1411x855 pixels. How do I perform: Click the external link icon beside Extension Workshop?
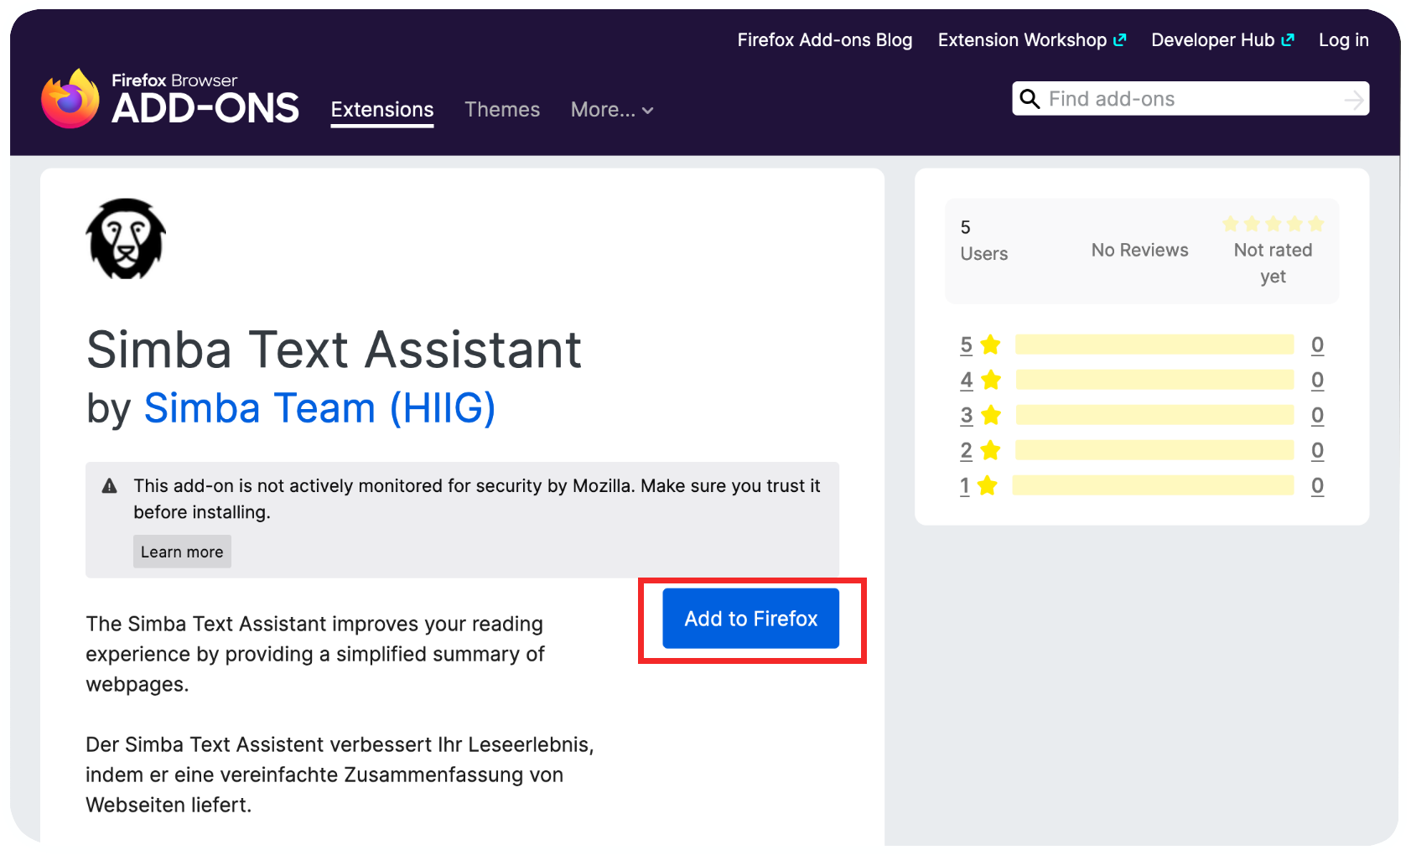(x=1120, y=39)
